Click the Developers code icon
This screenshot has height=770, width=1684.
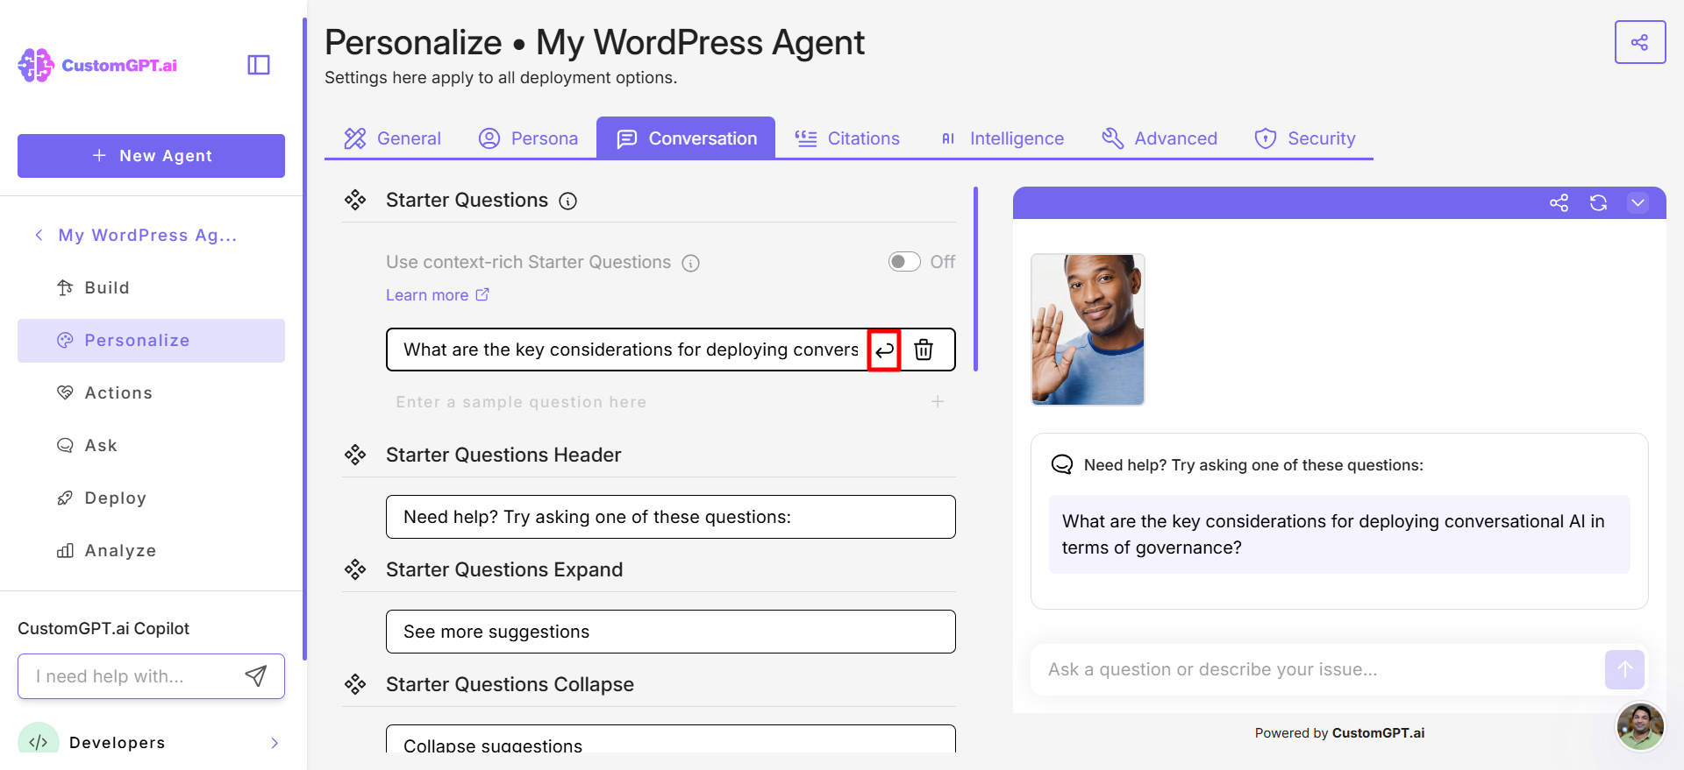pyautogui.click(x=39, y=741)
